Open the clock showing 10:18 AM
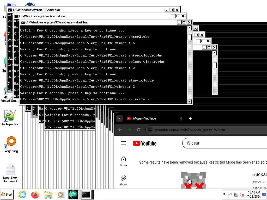 [x=254, y=194]
